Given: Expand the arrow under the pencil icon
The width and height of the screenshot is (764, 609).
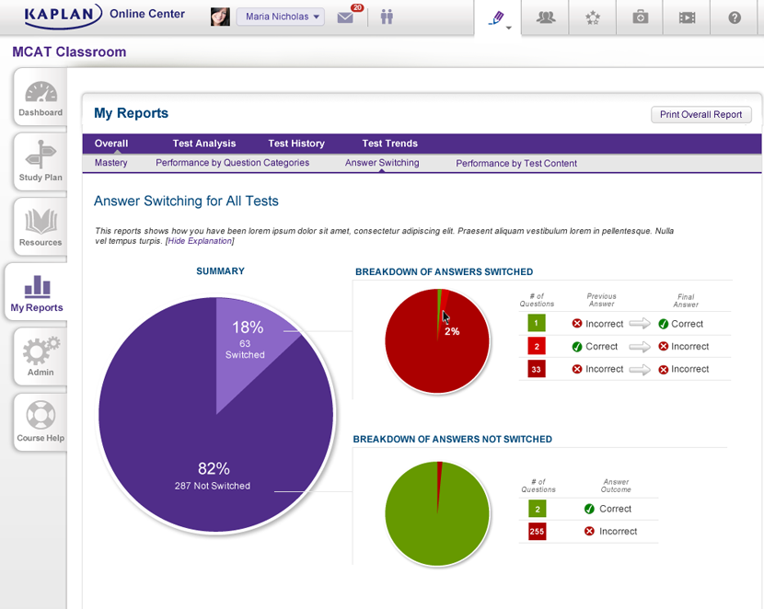Looking at the screenshot, I should coord(509,29).
